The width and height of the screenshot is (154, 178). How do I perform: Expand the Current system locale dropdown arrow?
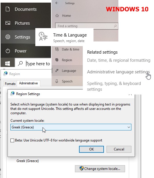(x=129, y=127)
